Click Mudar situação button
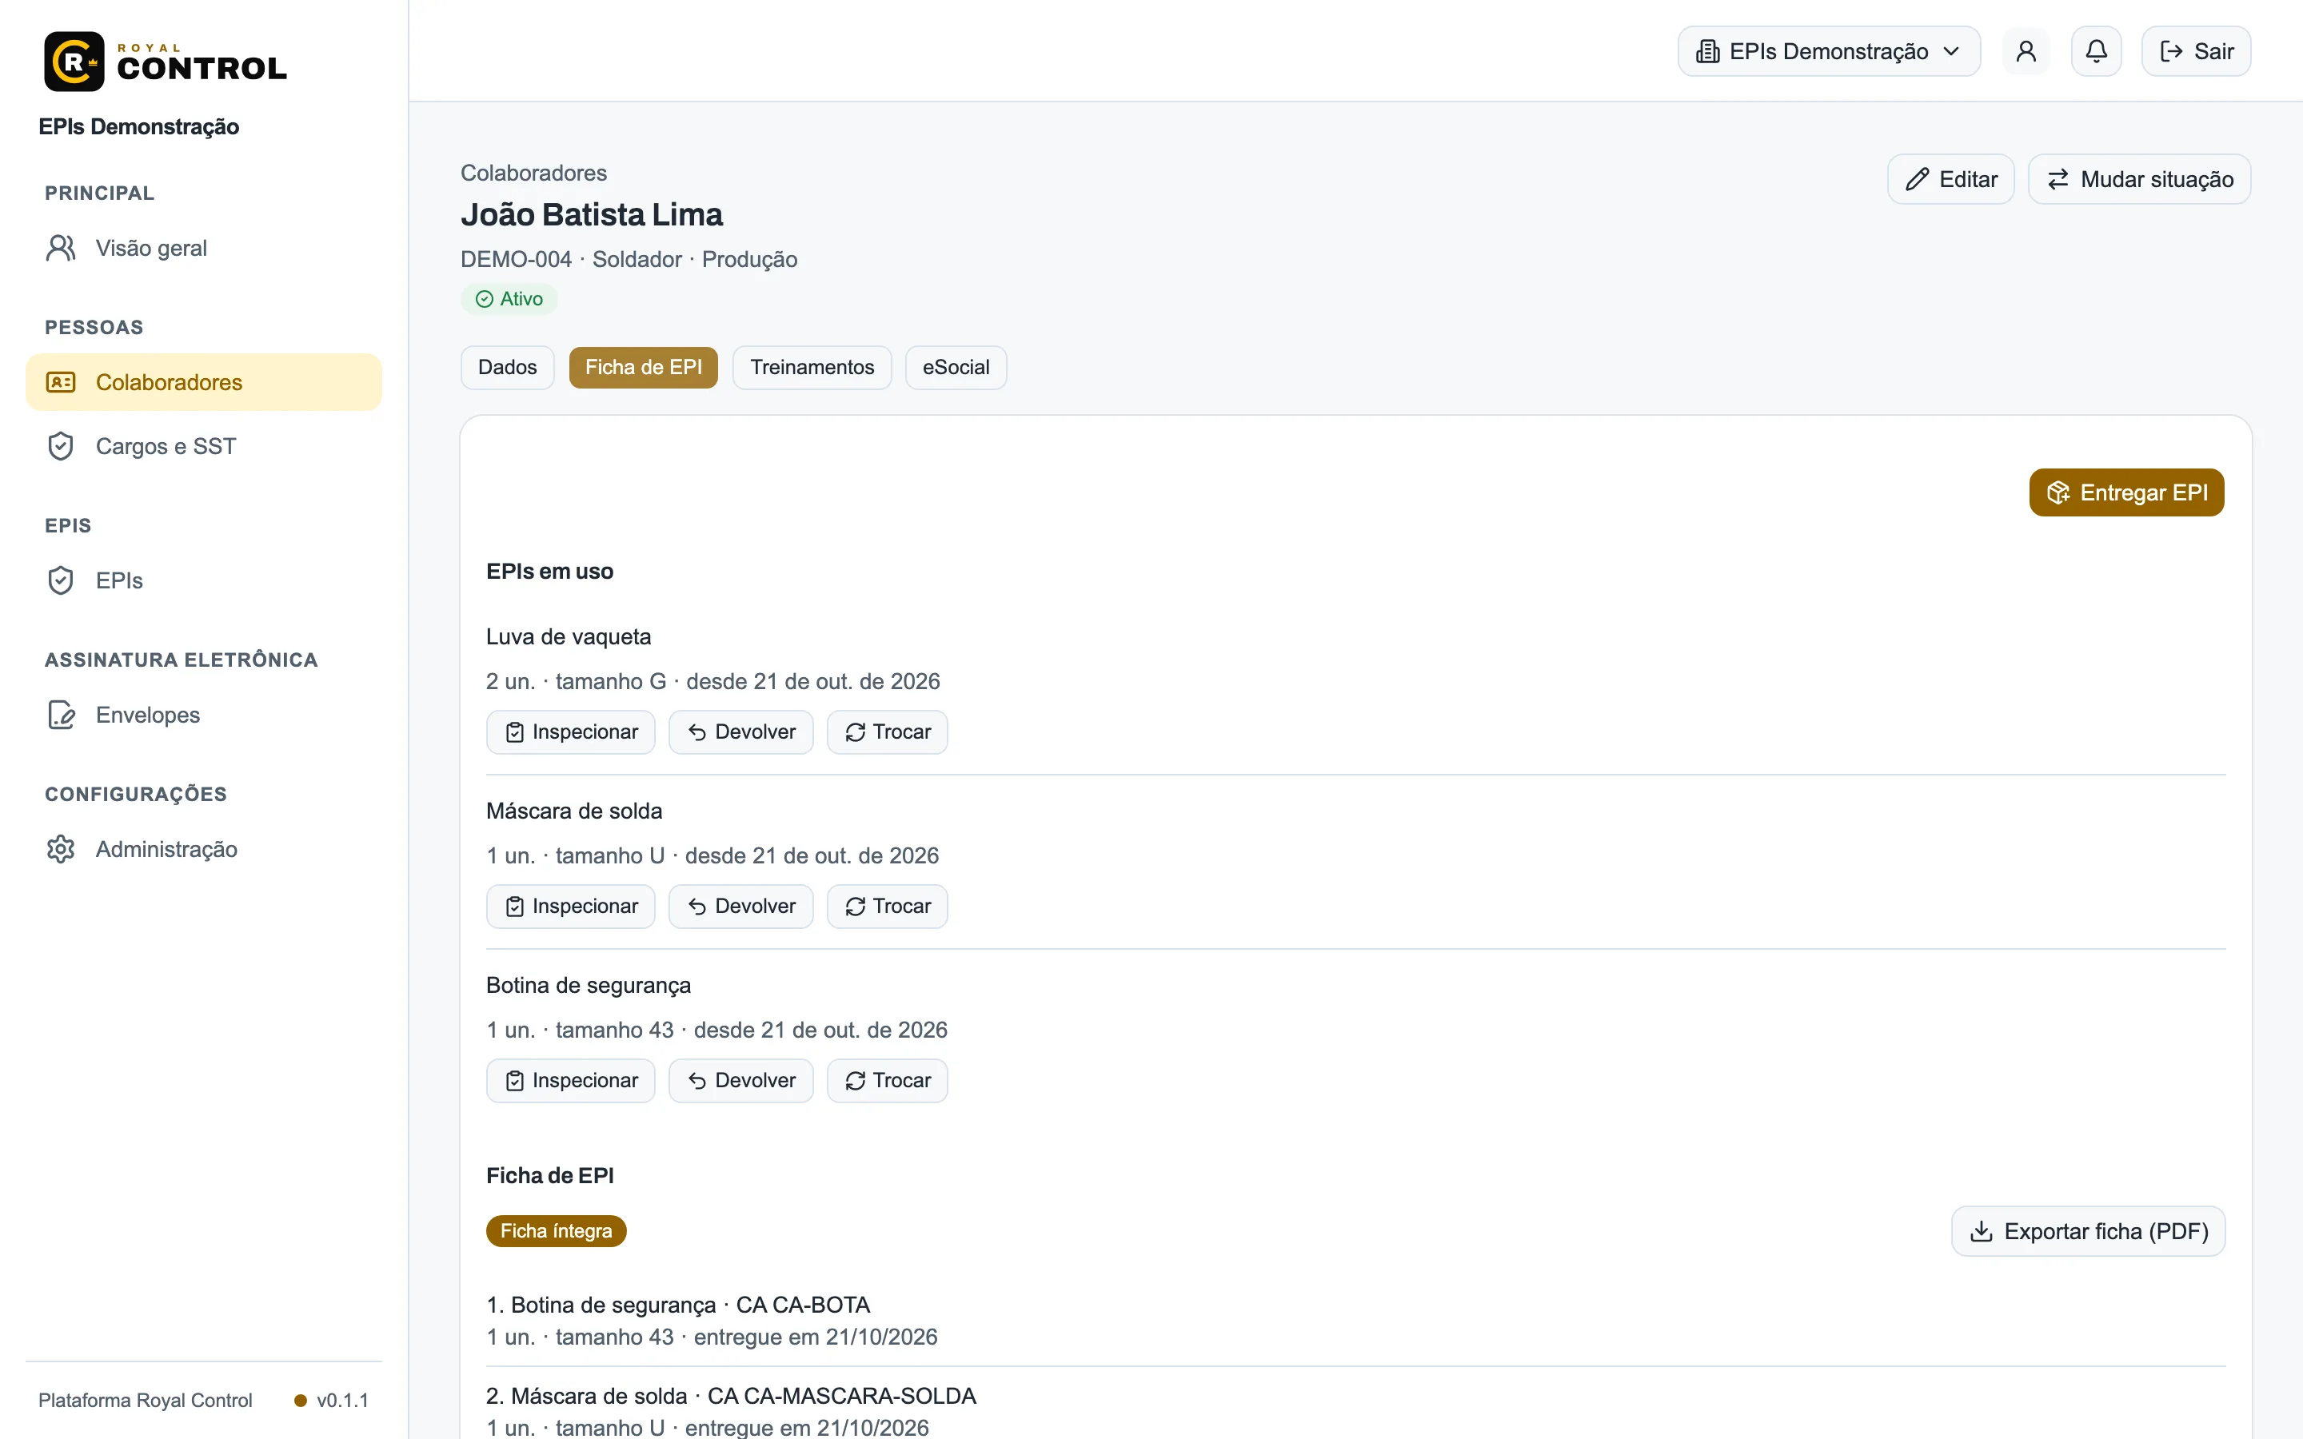This screenshot has width=2303, height=1439. tap(2139, 179)
